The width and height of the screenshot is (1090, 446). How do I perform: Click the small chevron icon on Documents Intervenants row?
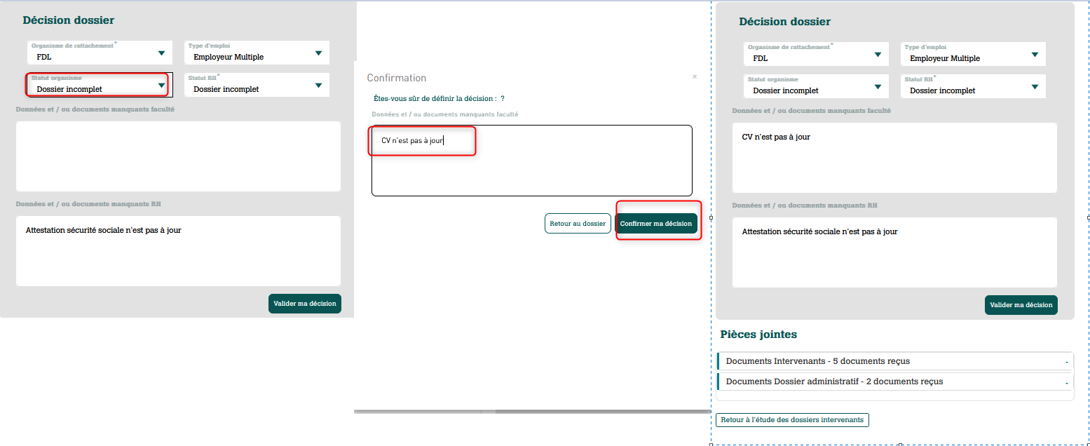(x=1067, y=362)
